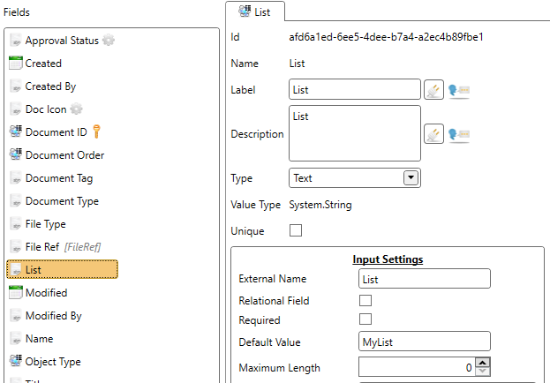Click the translate icon next to Label
The width and height of the screenshot is (550, 383).
(x=459, y=91)
